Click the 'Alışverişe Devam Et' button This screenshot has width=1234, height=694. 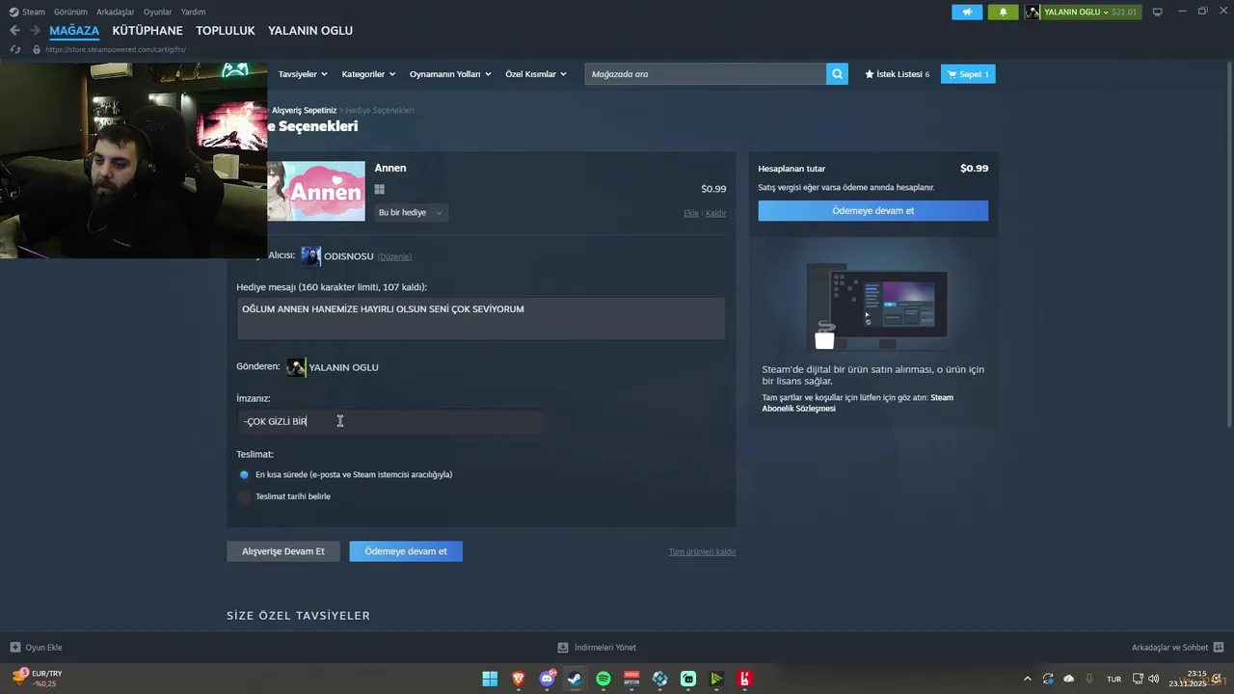click(x=283, y=551)
